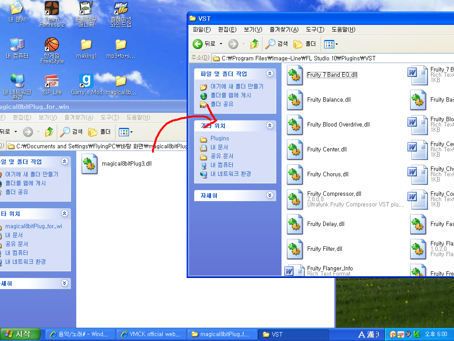Click the magical8bitPlug_for_wi link in side panel
The image size is (454, 341).
(34, 226)
